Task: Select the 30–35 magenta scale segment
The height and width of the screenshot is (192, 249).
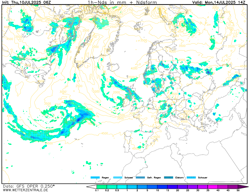Action: click(x=203, y=187)
